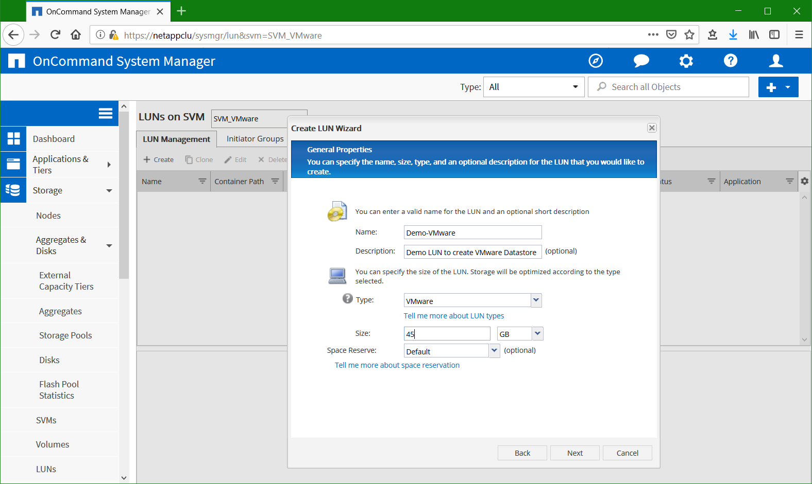Open the Space Reserve Default dropdown
Viewport: 812px width, 484px height.
coord(494,351)
